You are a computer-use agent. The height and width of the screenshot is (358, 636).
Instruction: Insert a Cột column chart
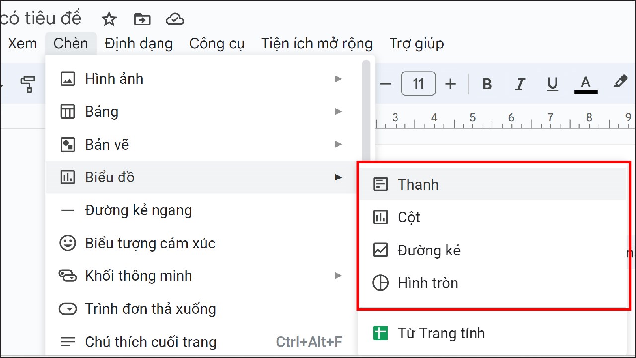pyautogui.click(x=492, y=217)
